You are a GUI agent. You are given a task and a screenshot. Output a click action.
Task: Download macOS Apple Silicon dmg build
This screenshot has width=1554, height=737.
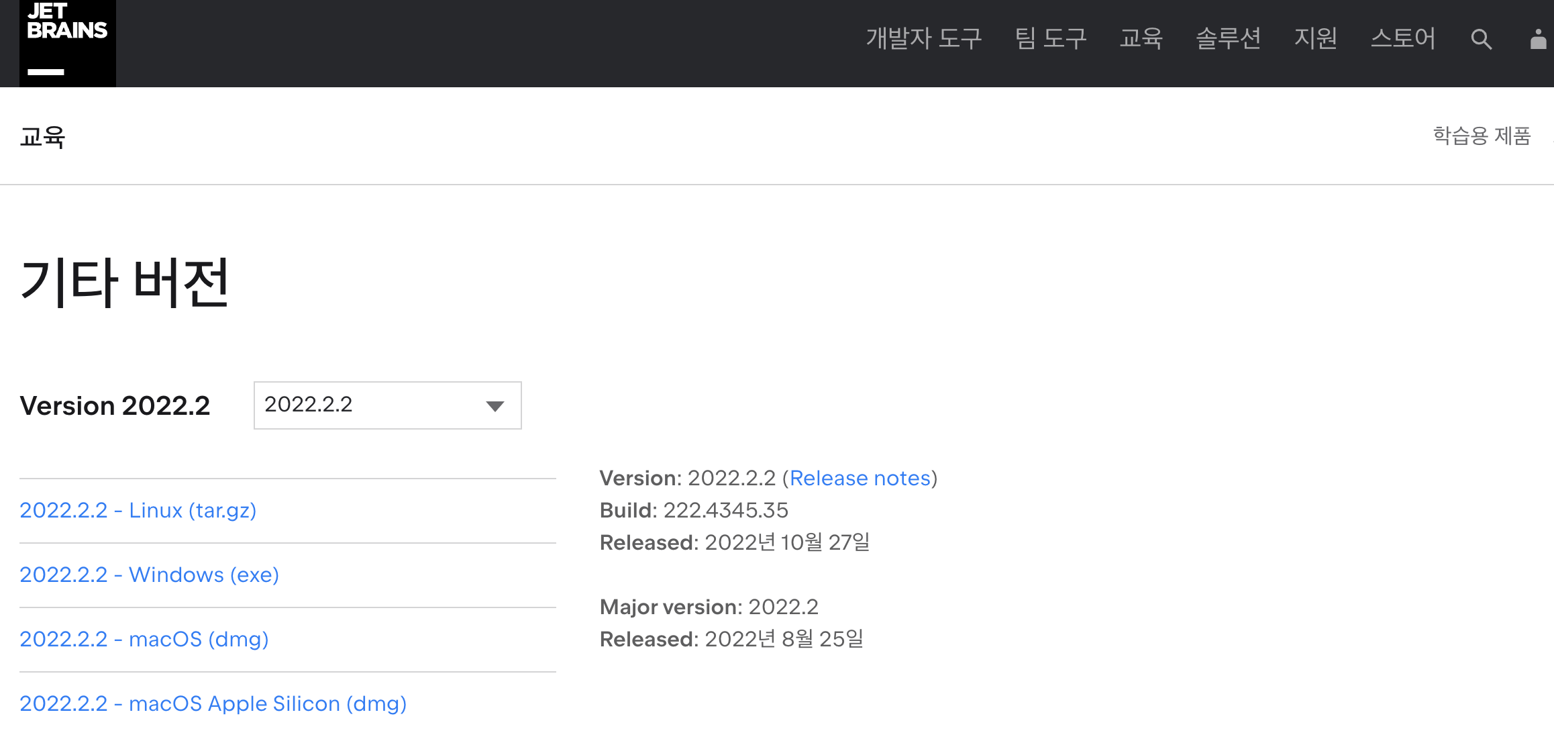point(213,703)
